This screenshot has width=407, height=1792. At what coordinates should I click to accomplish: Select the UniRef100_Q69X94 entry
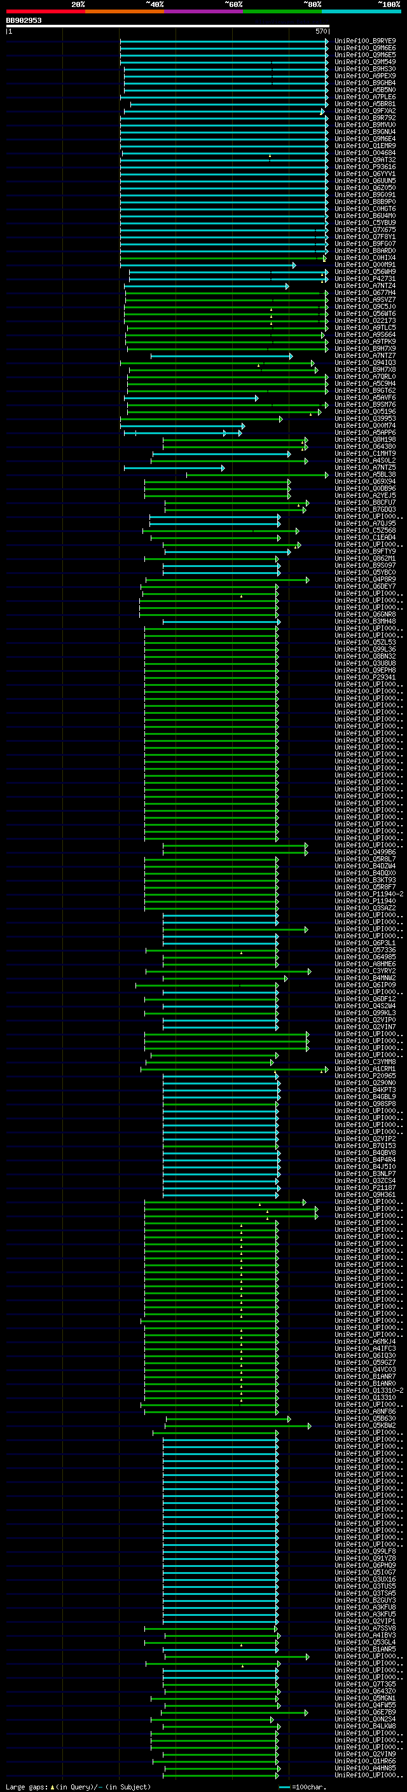coord(364,481)
